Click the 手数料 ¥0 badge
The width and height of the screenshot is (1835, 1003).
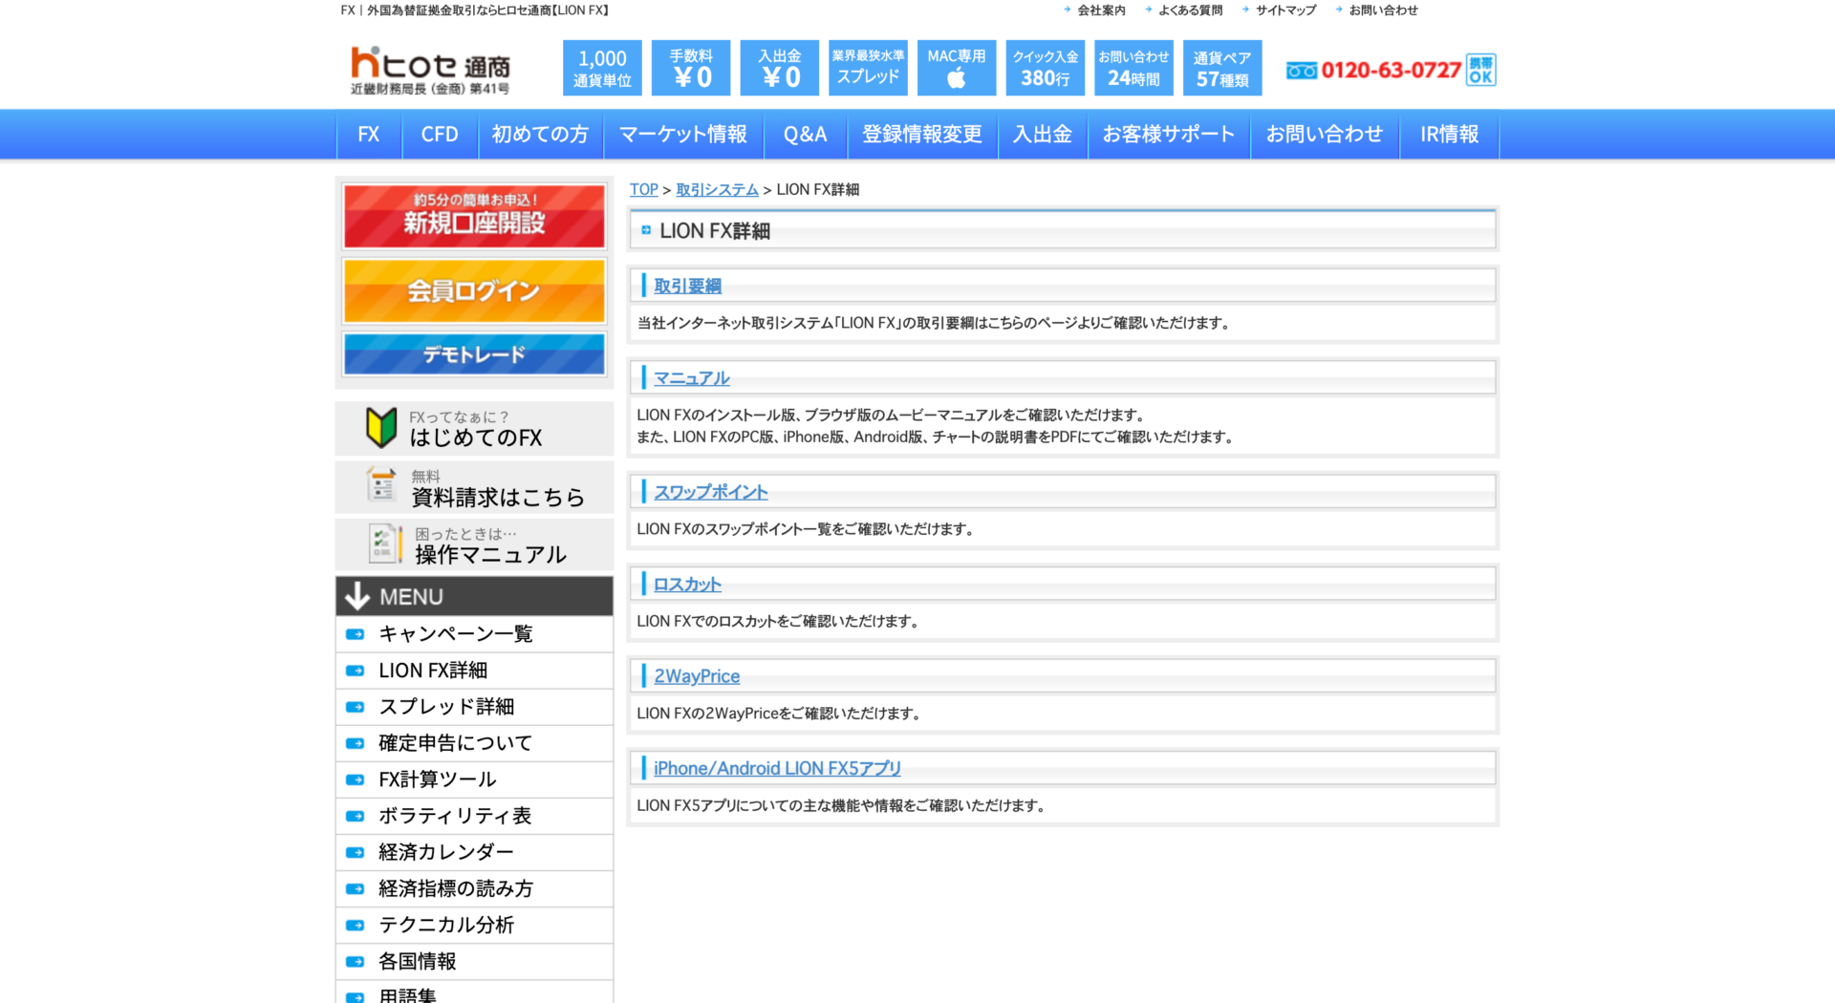691,68
